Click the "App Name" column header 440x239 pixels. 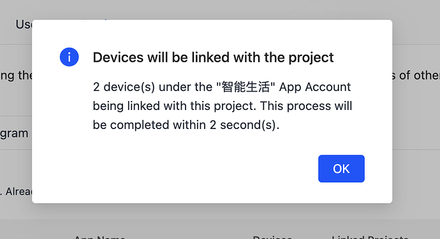[99, 237]
